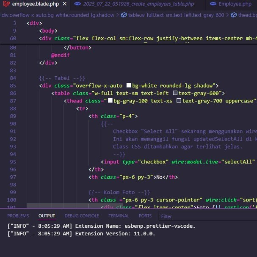Open the bg-gray-100 color picker swatch

coord(110,101)
